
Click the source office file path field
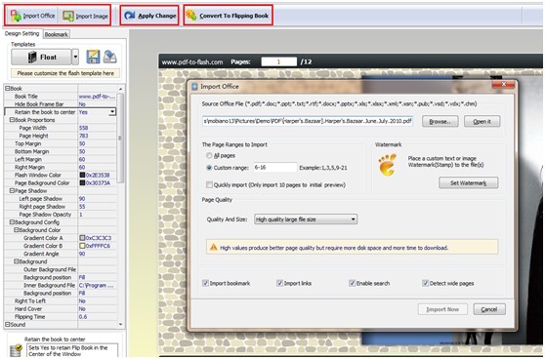tap(308, 121)
